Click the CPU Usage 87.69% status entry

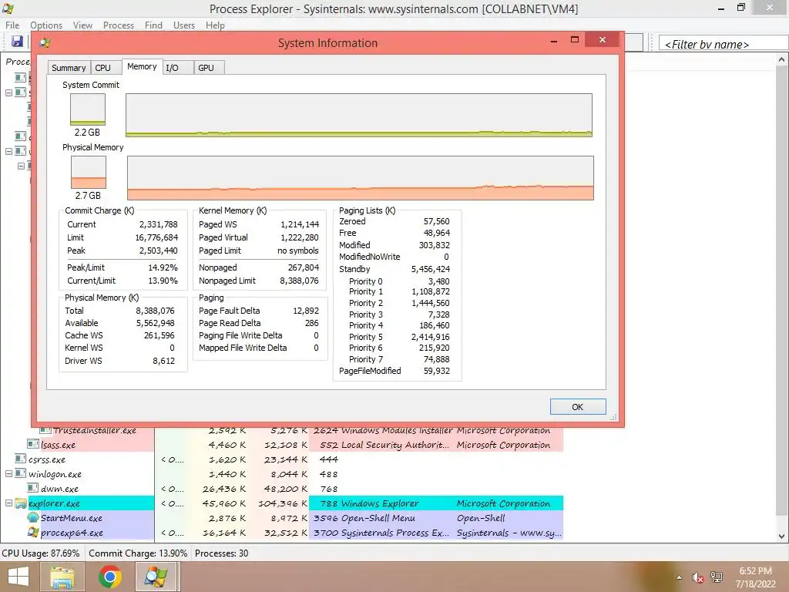tap(41, 553)
